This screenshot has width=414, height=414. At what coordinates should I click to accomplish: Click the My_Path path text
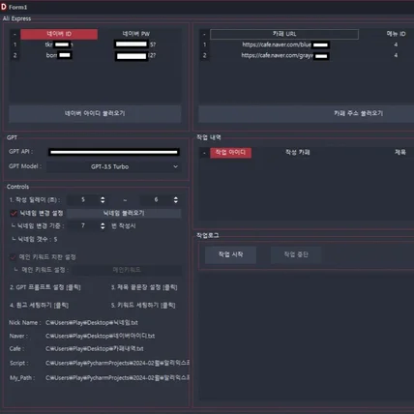click(x=117, y=378)
